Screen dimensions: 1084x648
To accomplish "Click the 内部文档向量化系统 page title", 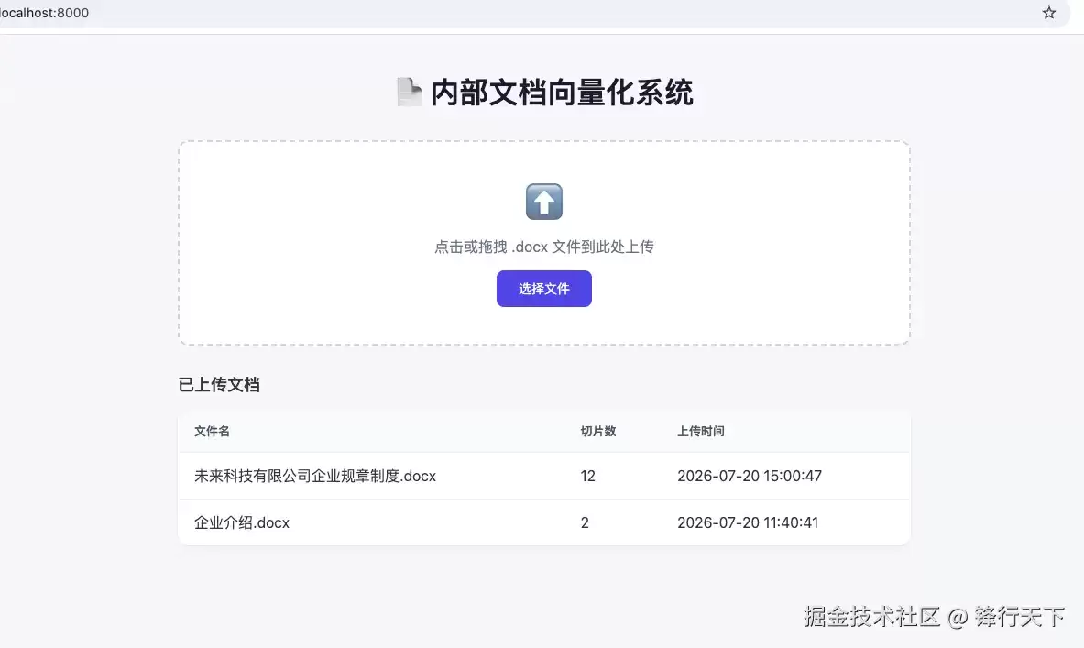I will (x=562, y=93).
